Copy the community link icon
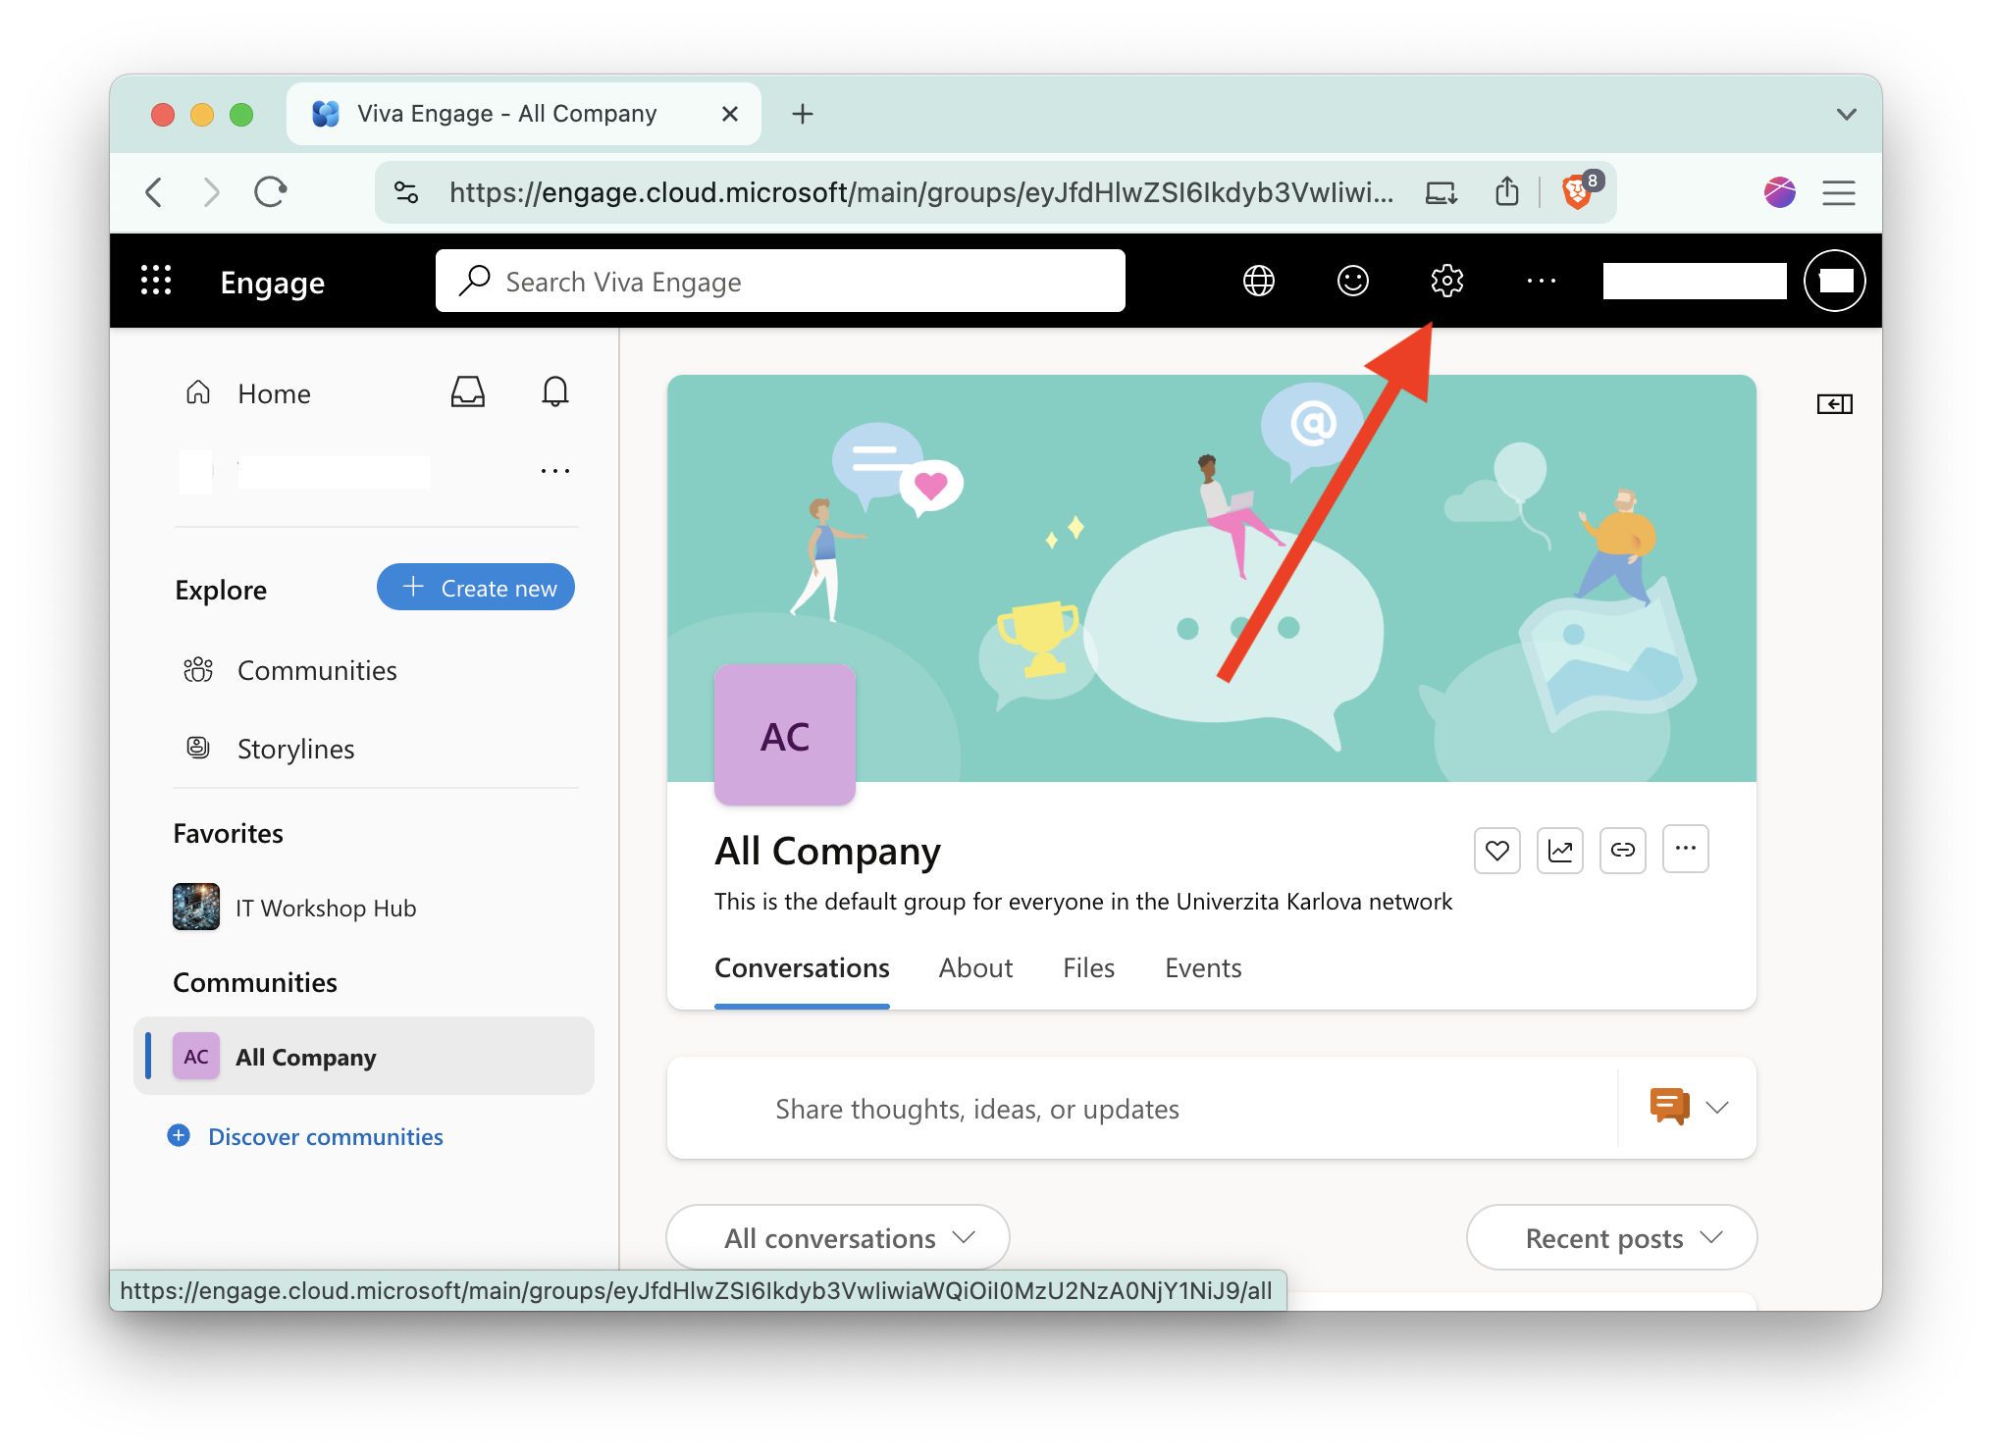Viewport: 1992px width, 1456px height. coord(1622,850)
